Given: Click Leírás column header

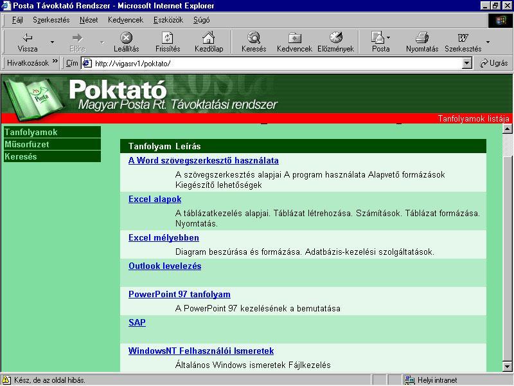Looking at the screenshot, I should pos(188,146).
